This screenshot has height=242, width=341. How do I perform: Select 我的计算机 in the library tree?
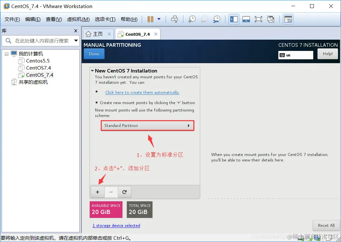(x=31, y=53)
